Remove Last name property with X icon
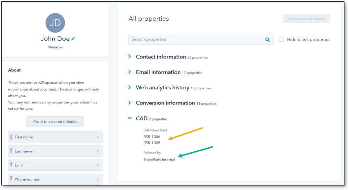This screenshot has width=349, height=190. (98, 151)
